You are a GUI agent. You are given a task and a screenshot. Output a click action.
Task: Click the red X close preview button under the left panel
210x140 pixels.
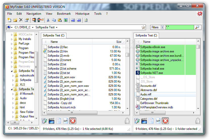pos(73,121)
